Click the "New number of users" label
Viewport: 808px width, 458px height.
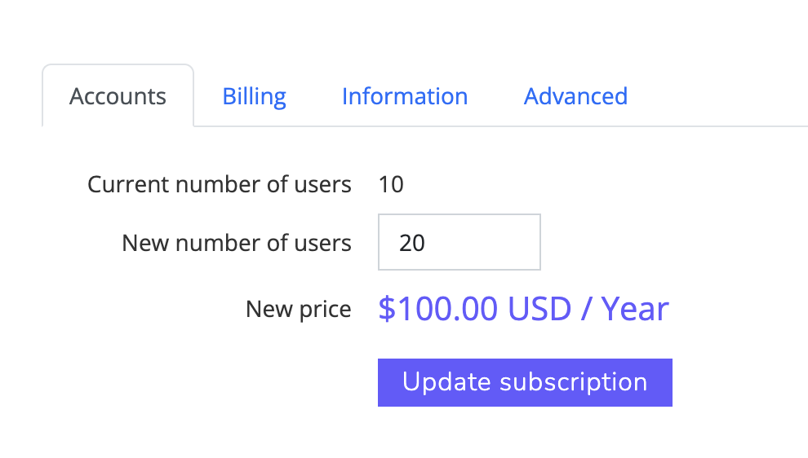[x=237, y=243]
